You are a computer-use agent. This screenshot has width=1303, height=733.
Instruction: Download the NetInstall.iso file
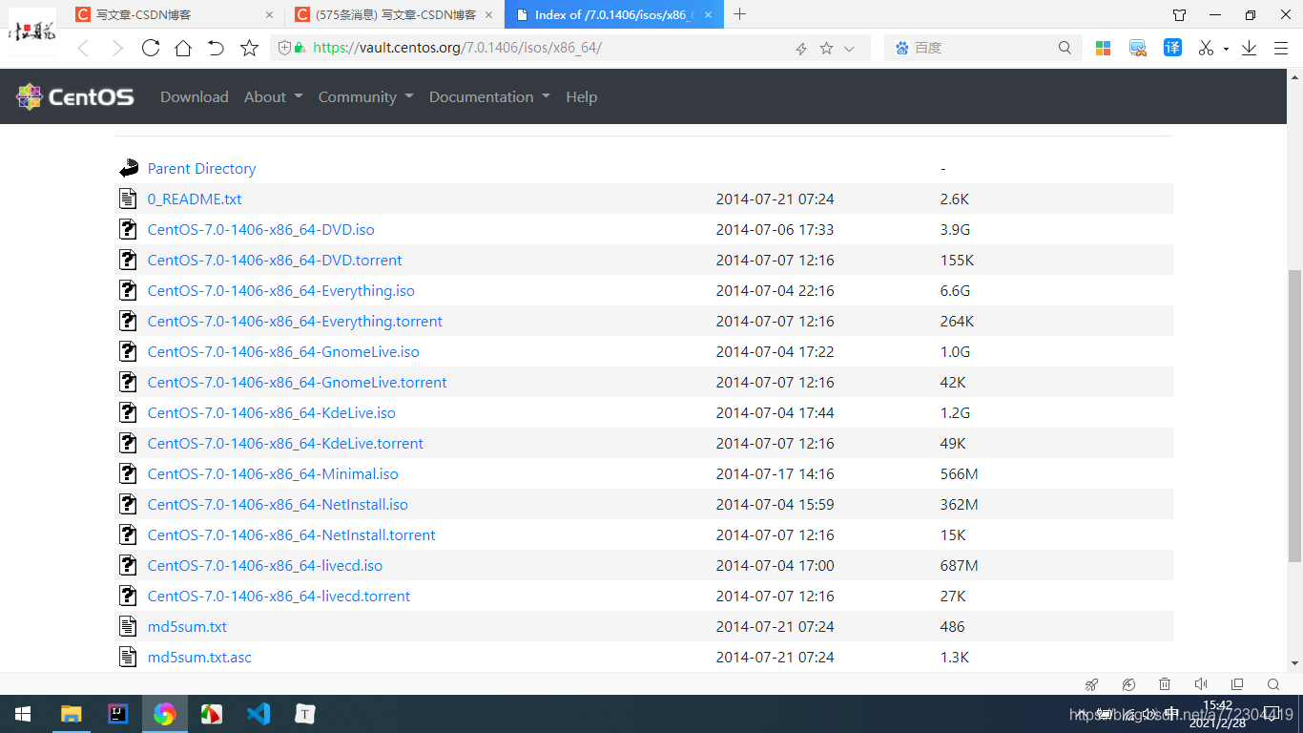(278, 504)
